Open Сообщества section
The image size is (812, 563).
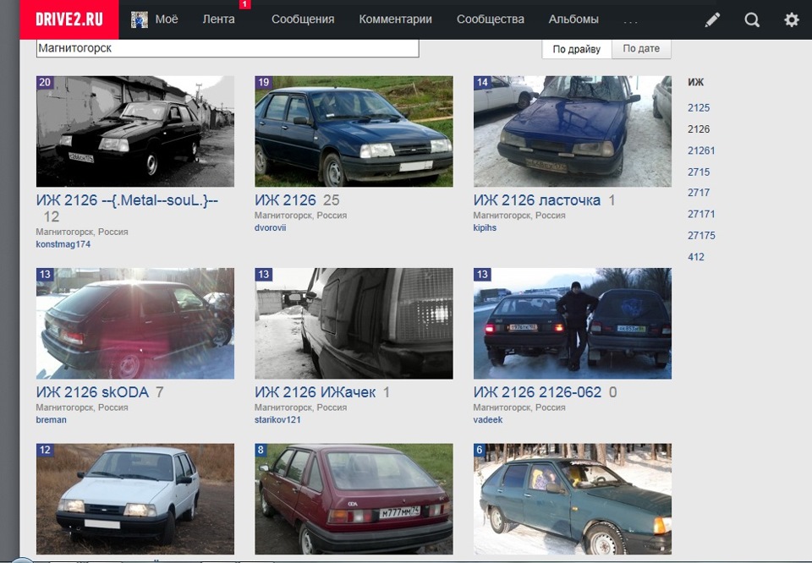[x=491, y=19]
